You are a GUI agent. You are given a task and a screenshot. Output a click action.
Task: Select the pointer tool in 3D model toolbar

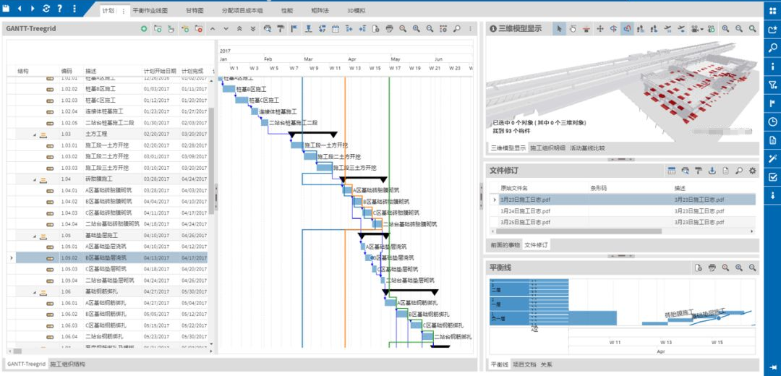point(559,29)
